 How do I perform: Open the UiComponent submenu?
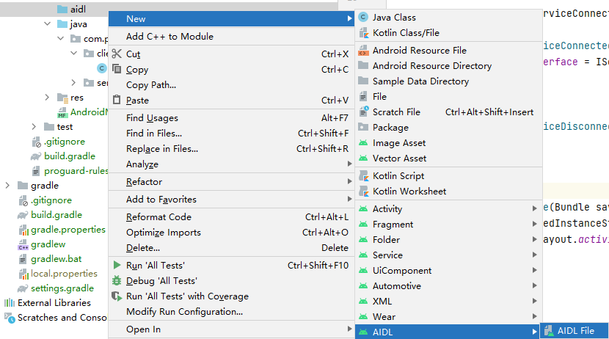pos(448,270)
